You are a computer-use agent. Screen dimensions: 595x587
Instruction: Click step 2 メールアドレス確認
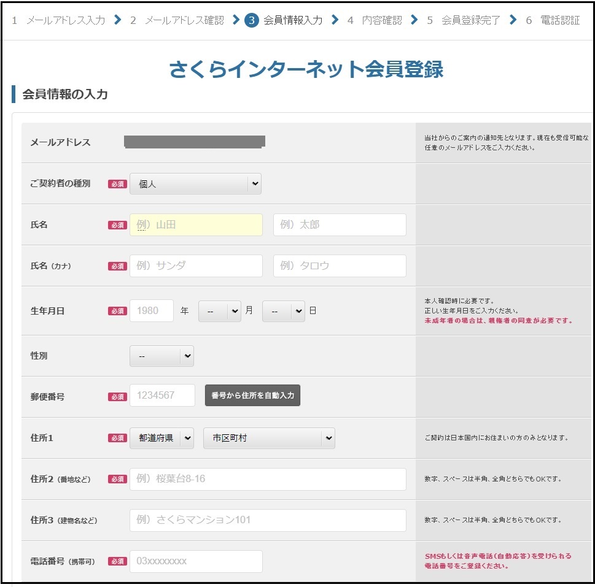pos(177,20)
